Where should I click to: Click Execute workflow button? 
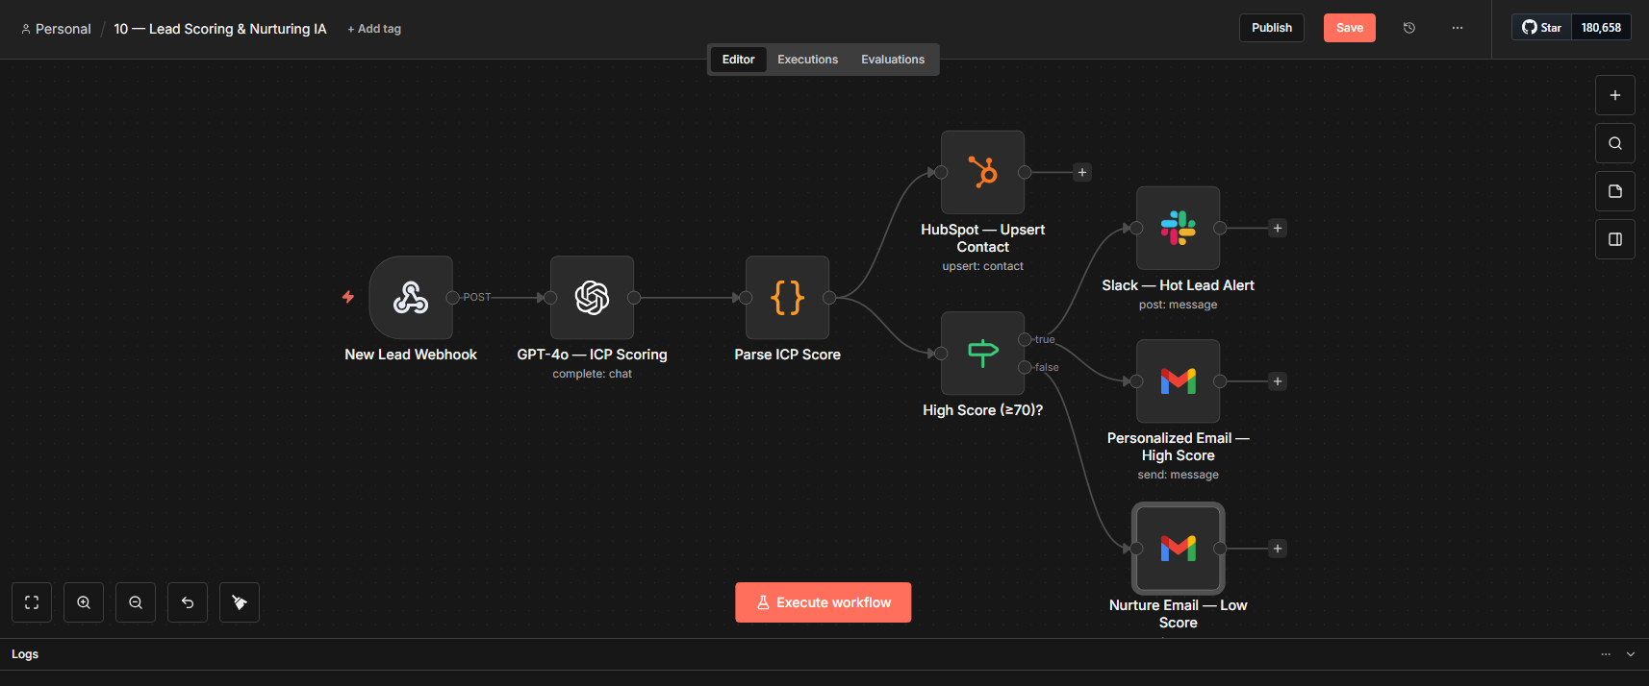pos(823,602)
